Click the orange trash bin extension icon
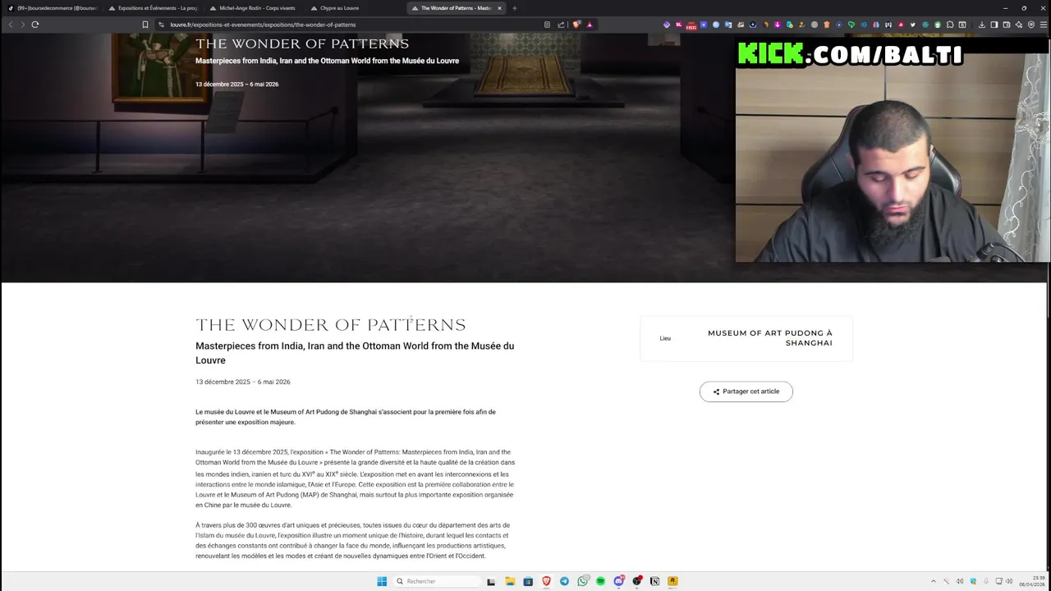1051x591 pixels. (826, 25)
